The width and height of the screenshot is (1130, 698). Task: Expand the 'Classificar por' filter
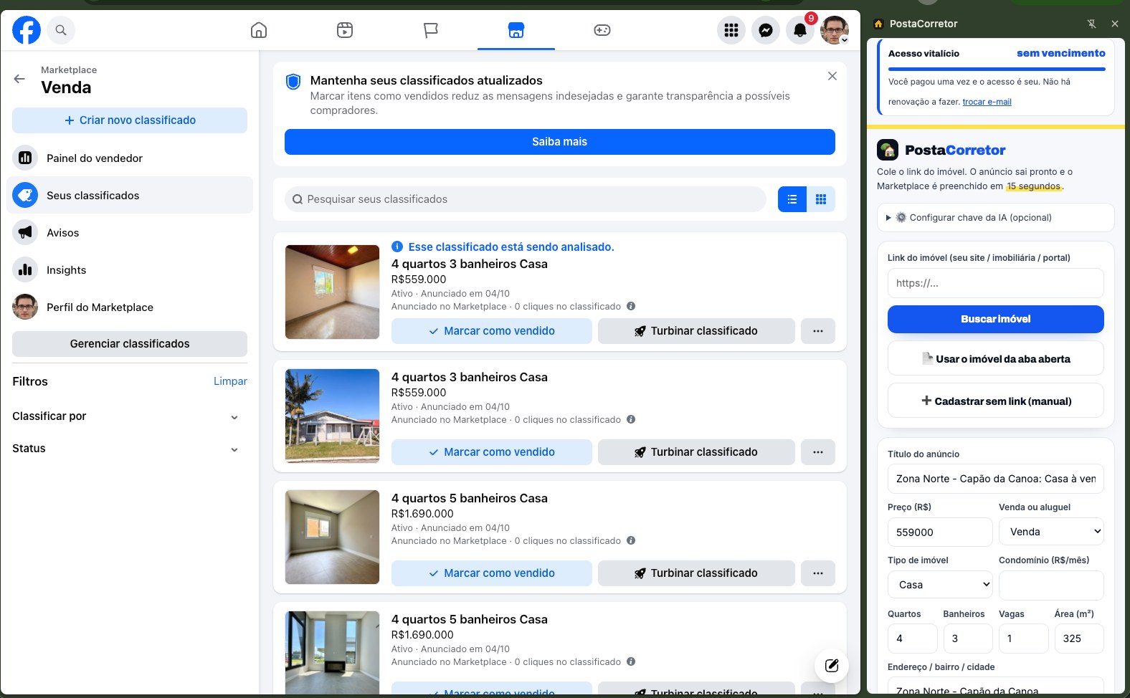click(x=130, y=416)
